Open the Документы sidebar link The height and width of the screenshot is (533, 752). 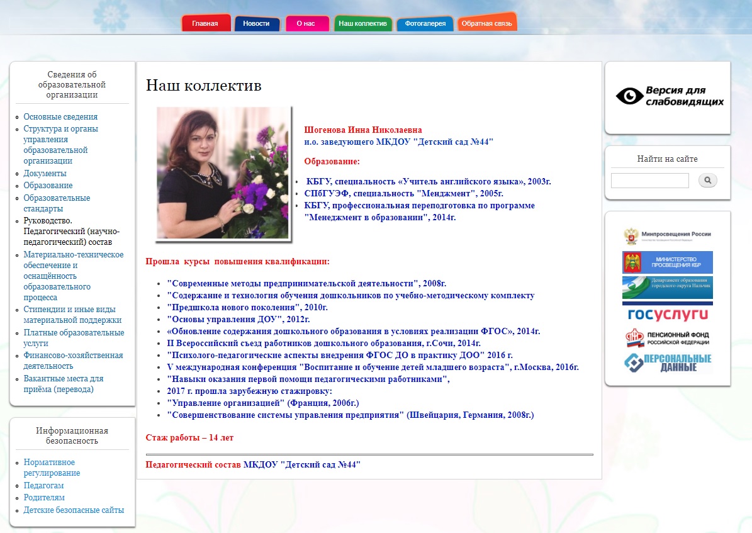(45, 174)
